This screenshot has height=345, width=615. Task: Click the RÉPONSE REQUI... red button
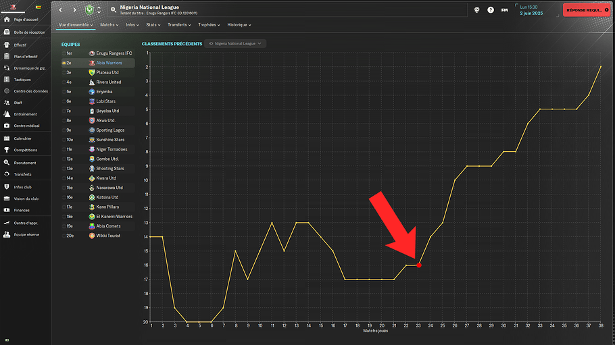(587, 10)
